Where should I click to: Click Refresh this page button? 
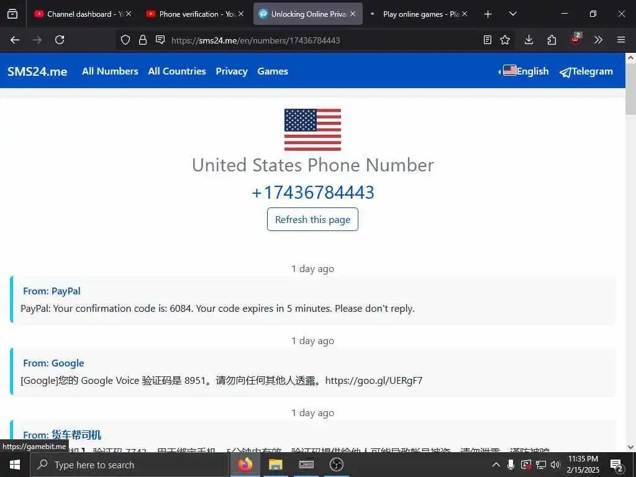312,219
